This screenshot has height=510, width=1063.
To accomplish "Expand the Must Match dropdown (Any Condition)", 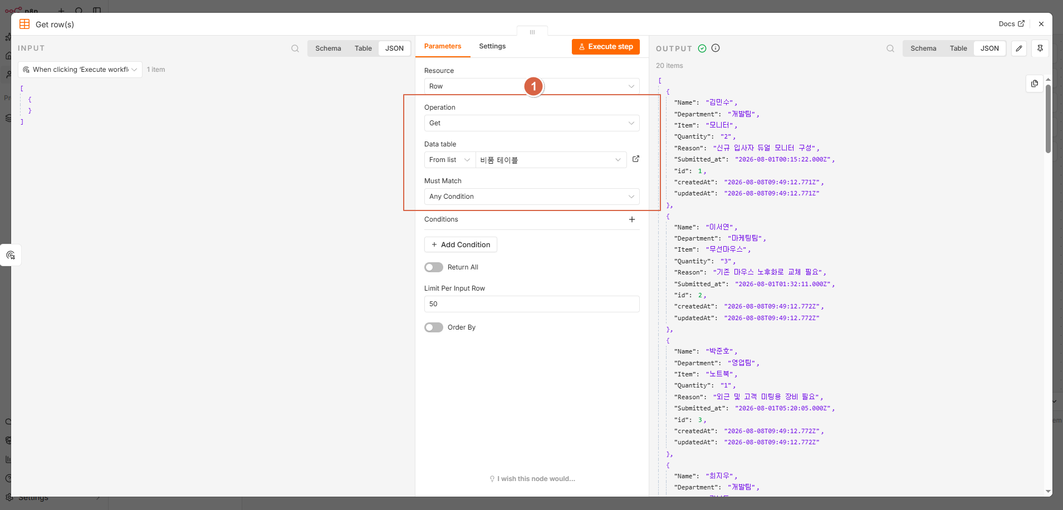I will point(532,197).
